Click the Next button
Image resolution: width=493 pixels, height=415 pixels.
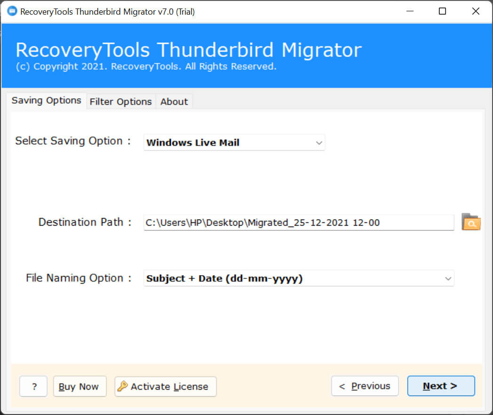tap(441, 386)
